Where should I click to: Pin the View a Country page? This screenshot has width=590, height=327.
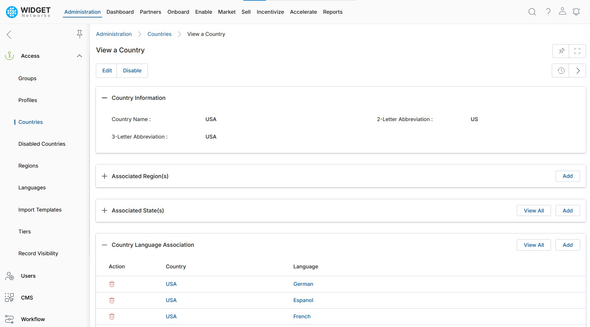tap(561, 51)
